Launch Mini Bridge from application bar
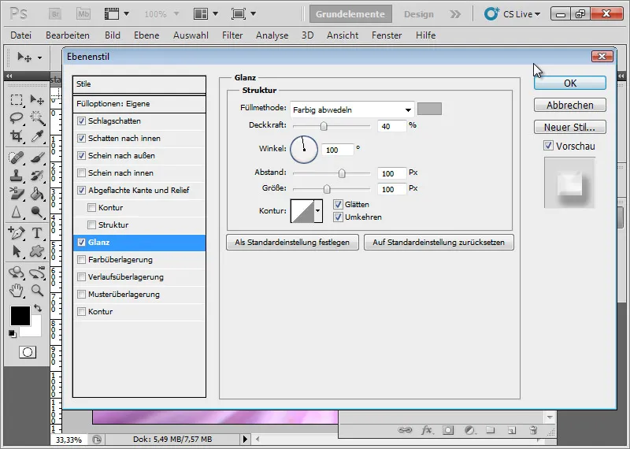 83,14
